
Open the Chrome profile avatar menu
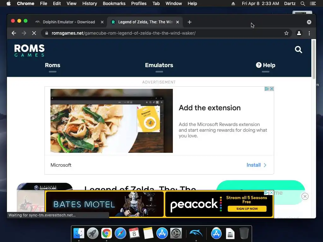[x=299, y=33]
